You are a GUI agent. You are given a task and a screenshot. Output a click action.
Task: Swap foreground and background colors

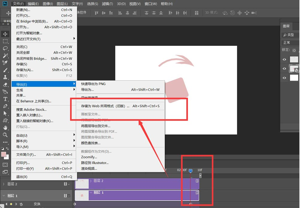pos(7,148)
